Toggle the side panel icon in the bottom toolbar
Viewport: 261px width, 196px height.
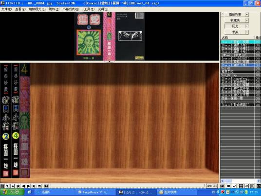[252, 186]
